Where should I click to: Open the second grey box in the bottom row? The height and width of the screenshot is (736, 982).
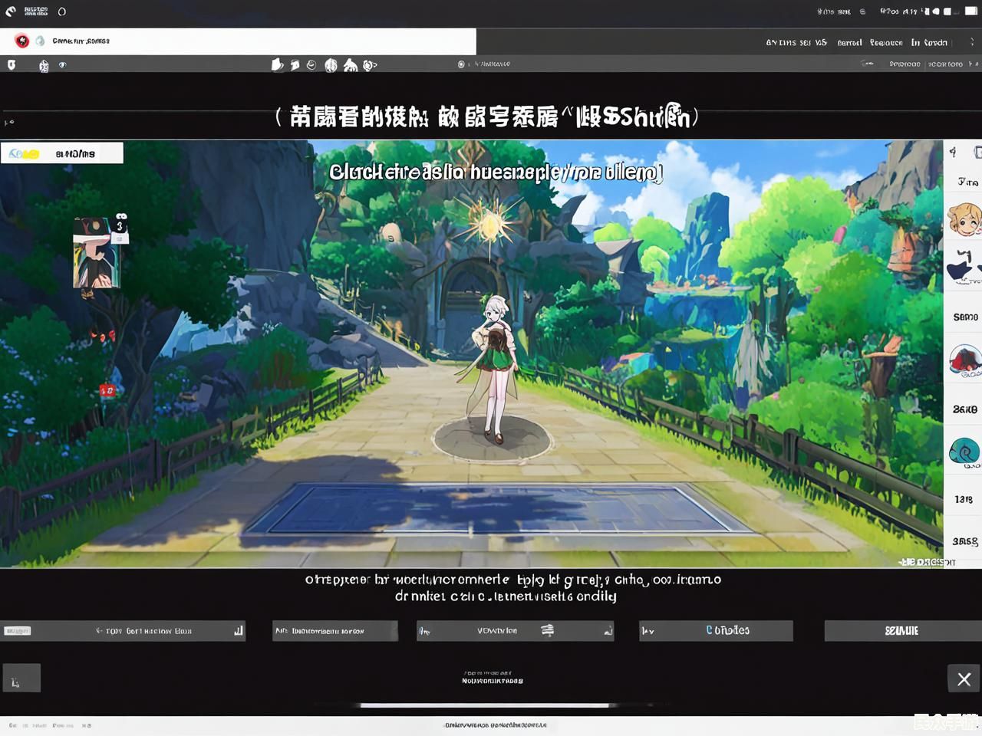(335, 631)
